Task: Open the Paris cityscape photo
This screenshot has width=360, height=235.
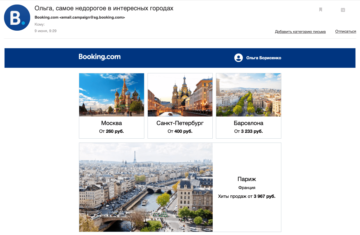Action: tap(146, 187)
